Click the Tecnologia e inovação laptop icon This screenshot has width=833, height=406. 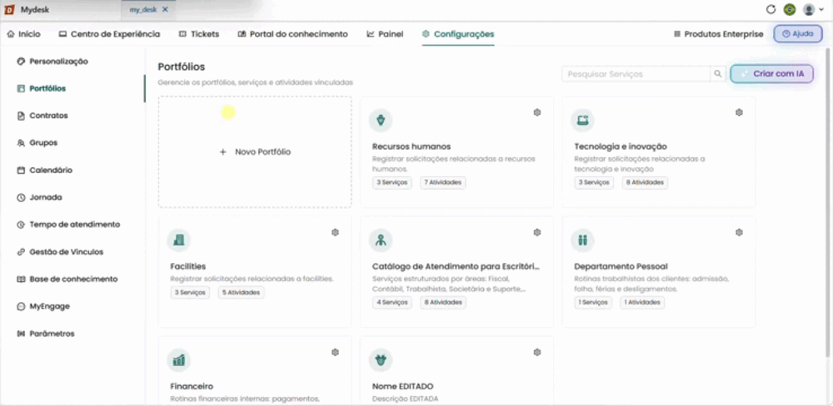[x=583, y=121]
